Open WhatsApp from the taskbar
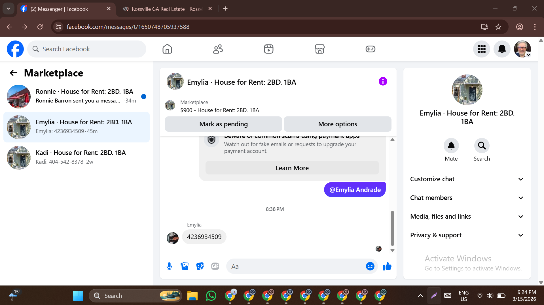The image size is (544, 305). [x=211, y=296]
